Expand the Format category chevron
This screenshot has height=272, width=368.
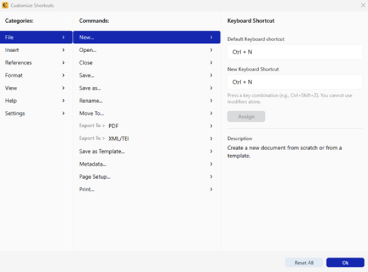(63, 75)
